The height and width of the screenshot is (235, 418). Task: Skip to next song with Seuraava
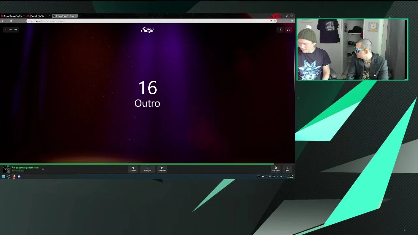[162, 169]
